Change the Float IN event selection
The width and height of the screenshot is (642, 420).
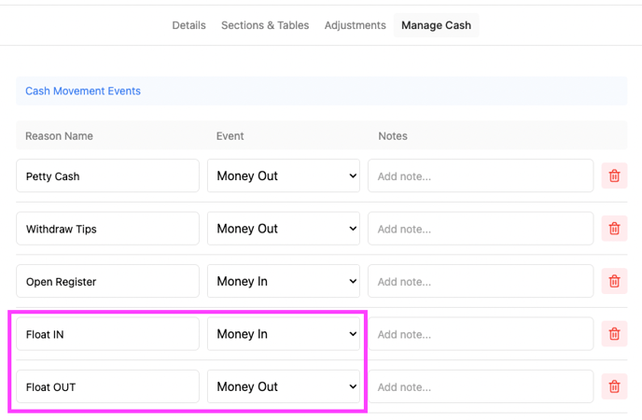point(284,334)
